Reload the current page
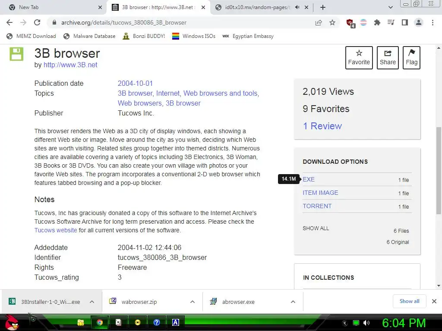Viewport: 442px width, 331px height. pos(37,22)
